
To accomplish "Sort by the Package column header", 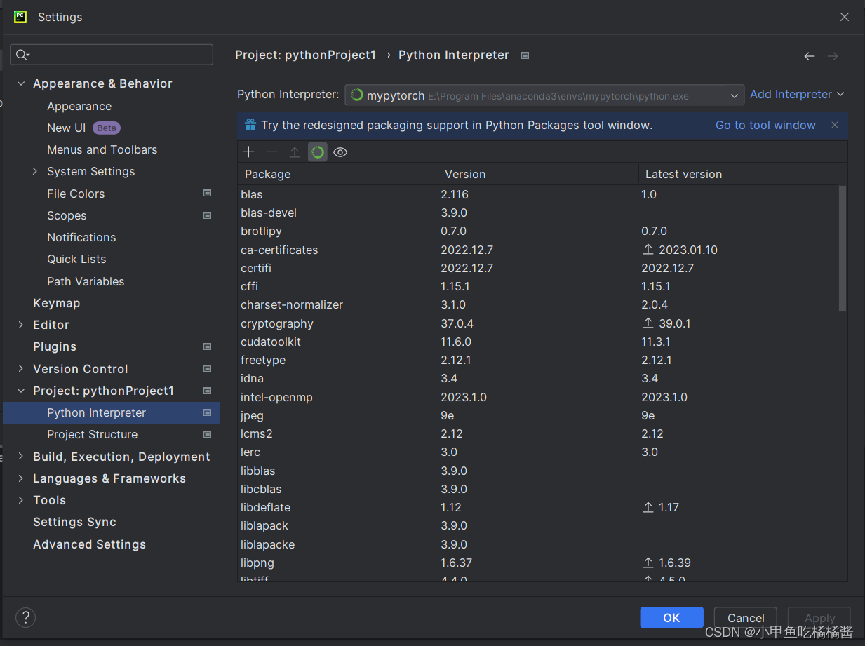I will coord(338,174).
